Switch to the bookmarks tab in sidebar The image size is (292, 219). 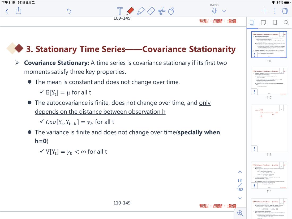[275, 23]
